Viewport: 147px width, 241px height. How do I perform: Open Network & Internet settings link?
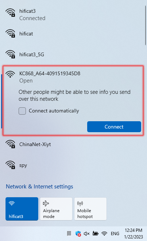[x=39, y=187]
